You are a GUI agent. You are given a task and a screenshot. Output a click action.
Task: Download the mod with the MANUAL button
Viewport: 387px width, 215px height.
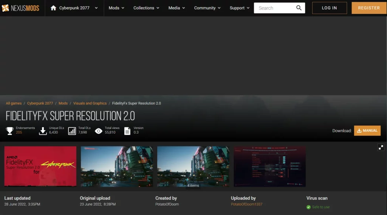(x=367, y=131)
